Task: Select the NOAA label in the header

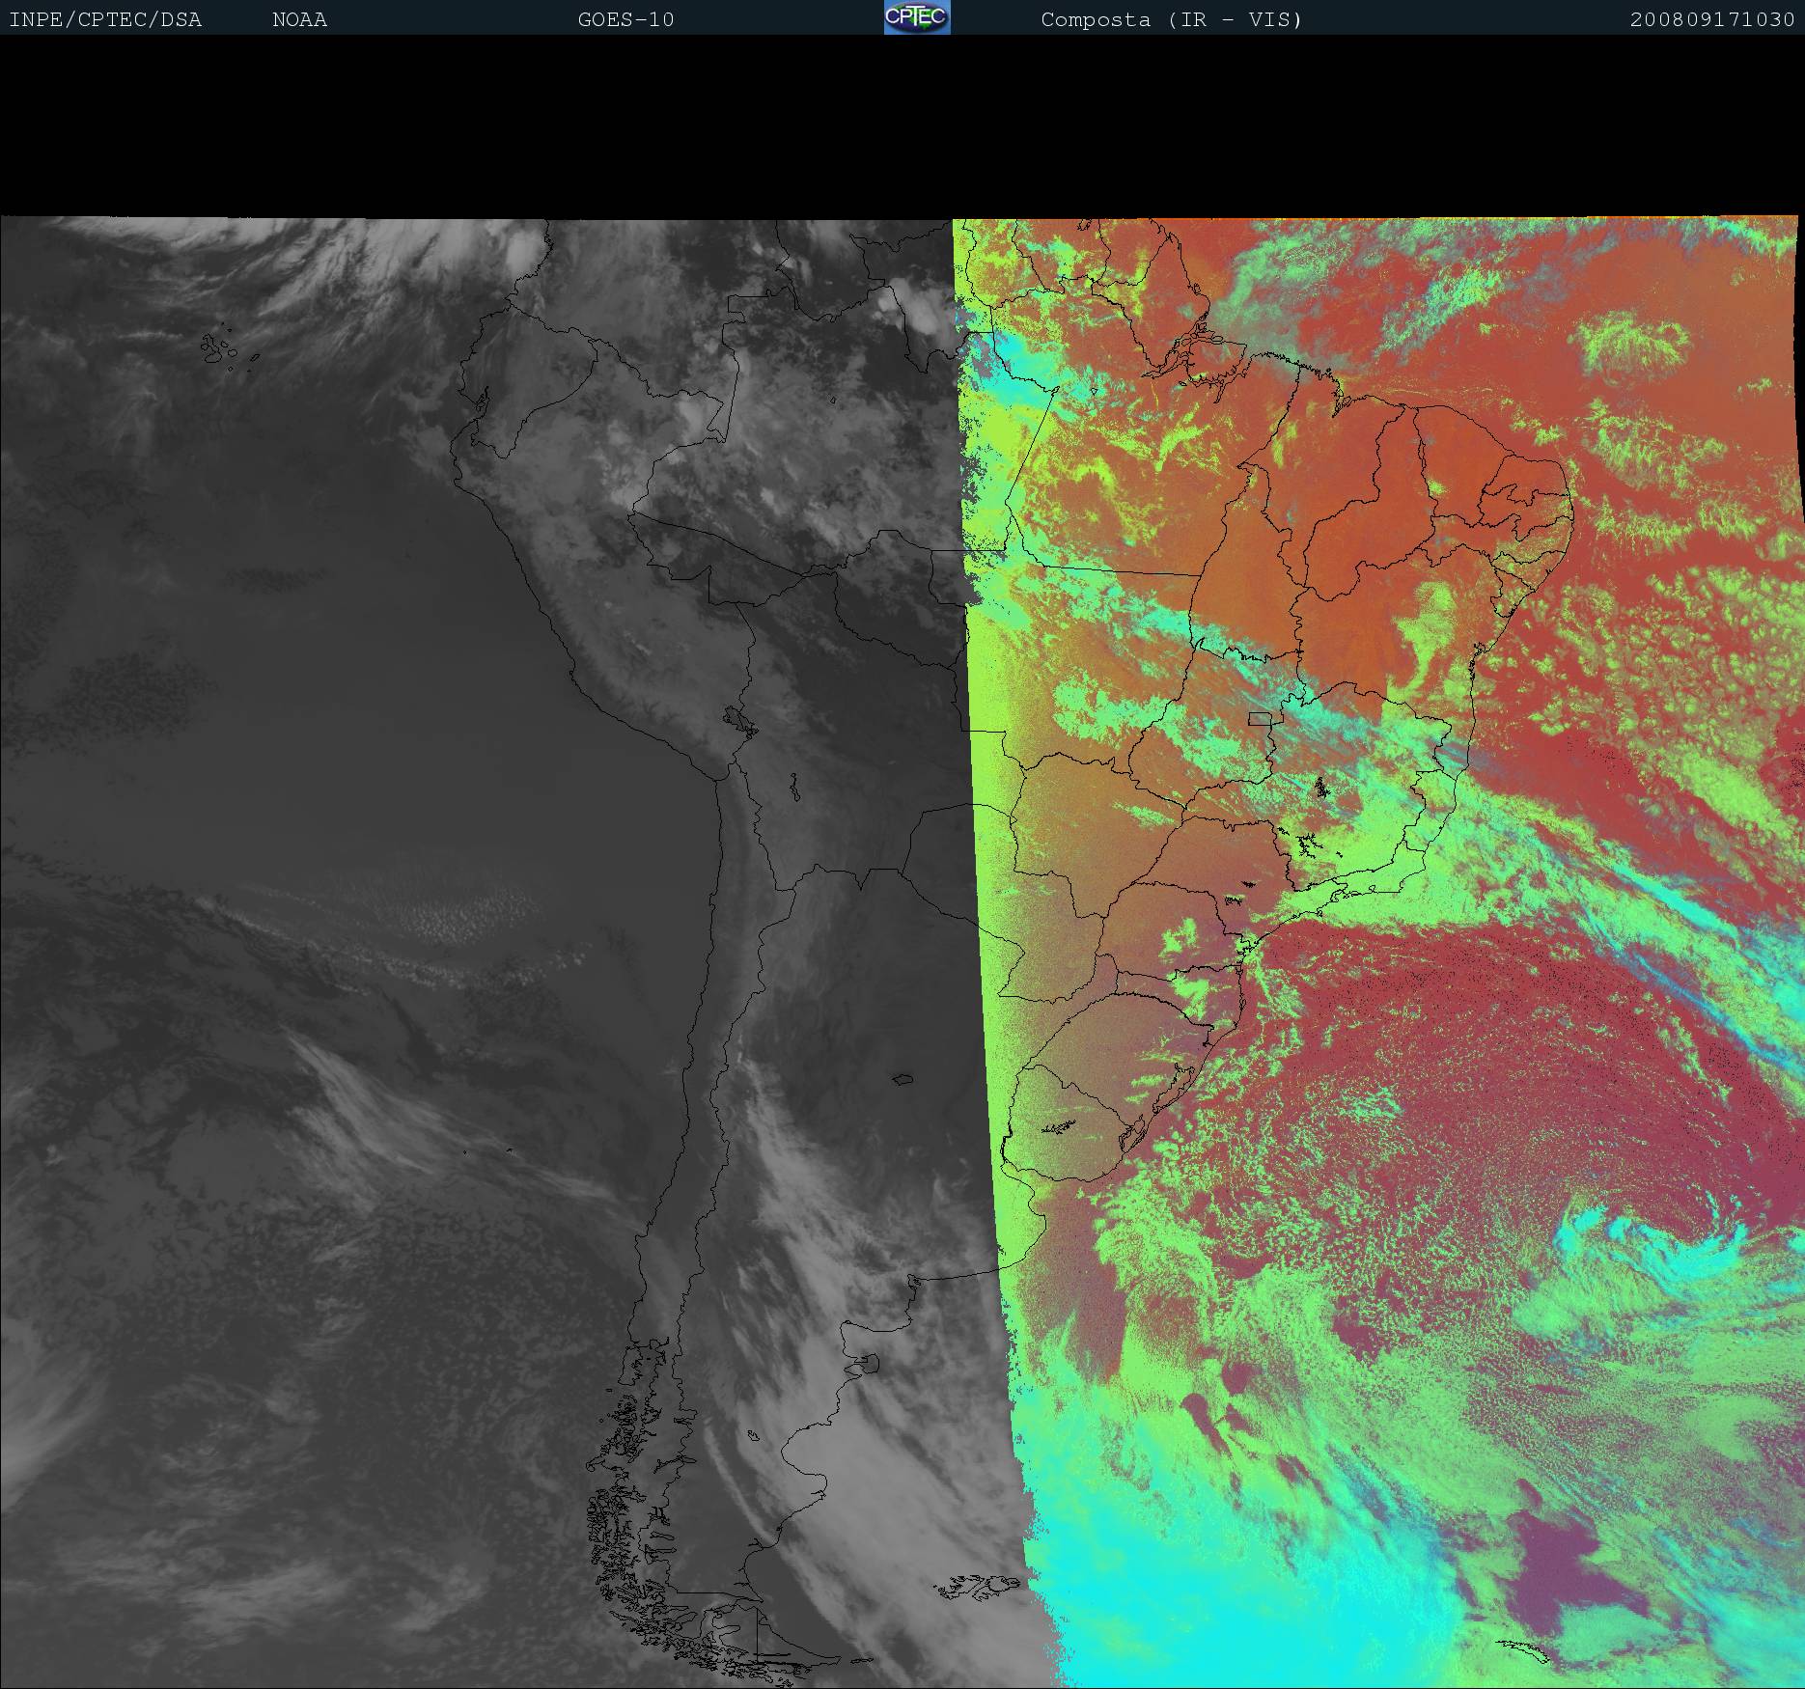Action: 299,19
